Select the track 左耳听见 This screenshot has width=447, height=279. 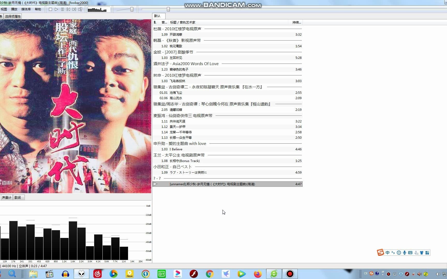click(x=227, y=58)
